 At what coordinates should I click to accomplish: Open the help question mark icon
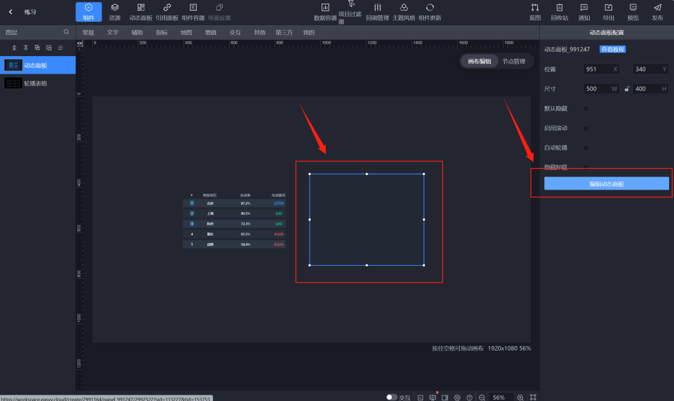pos(469,397)
